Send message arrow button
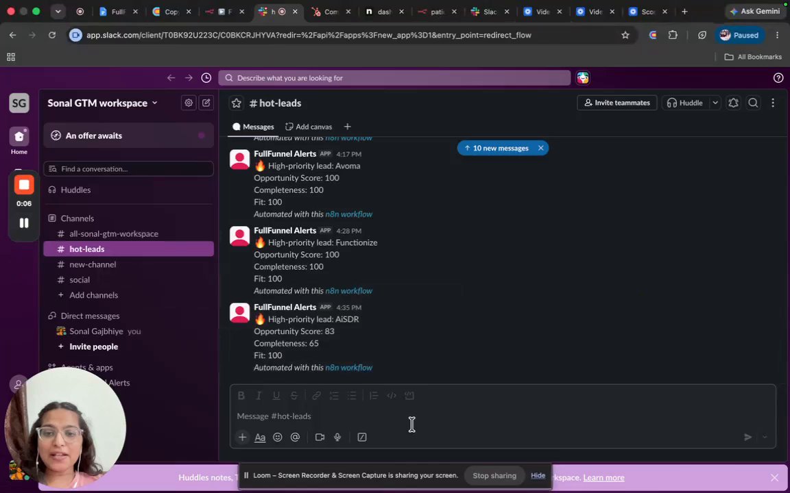The image size is (790, 493). coord(748,437)
